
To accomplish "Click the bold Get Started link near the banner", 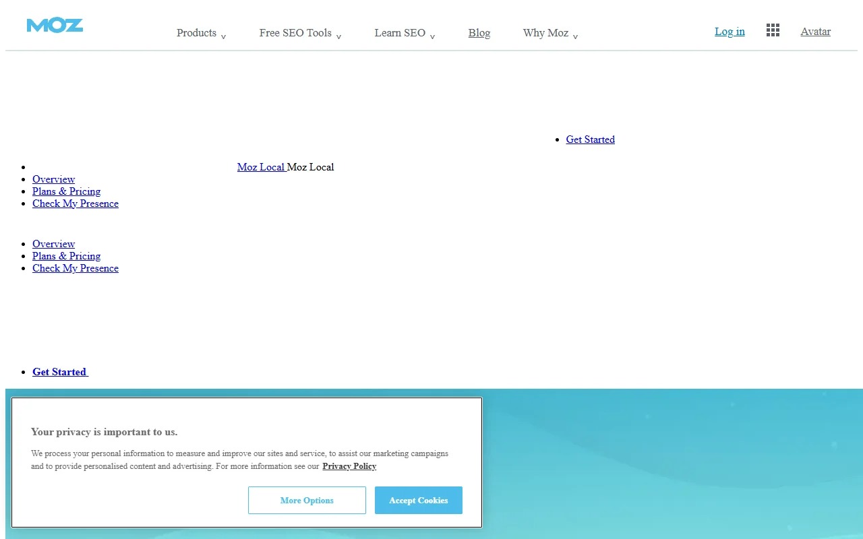I will 59,371.
